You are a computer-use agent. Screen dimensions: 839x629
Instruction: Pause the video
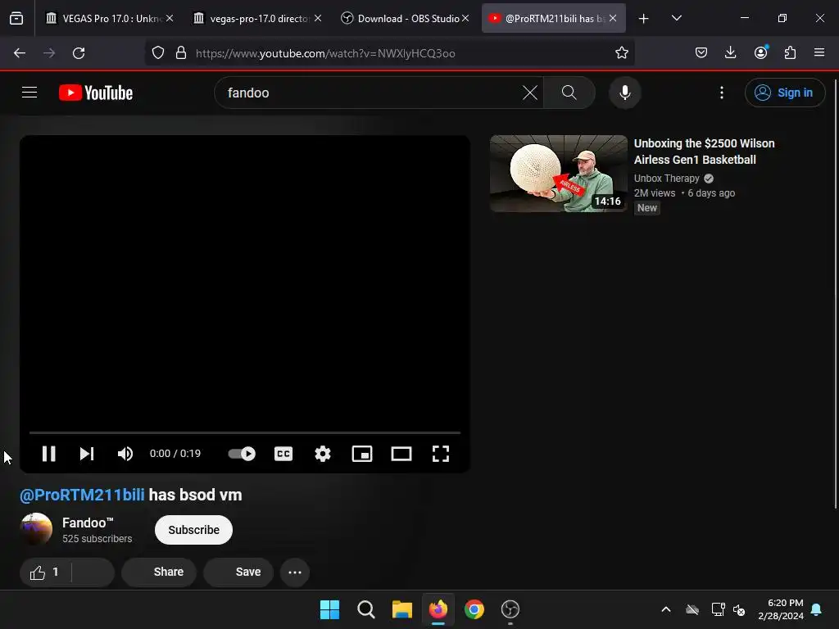[48, 454]
